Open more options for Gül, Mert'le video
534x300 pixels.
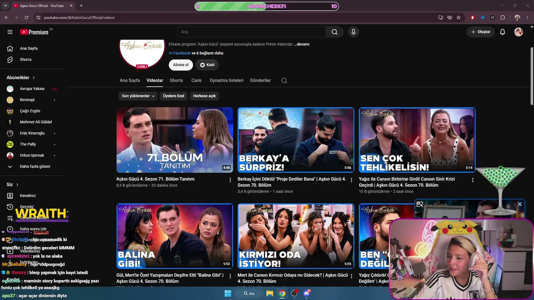(x=230, y=276)
